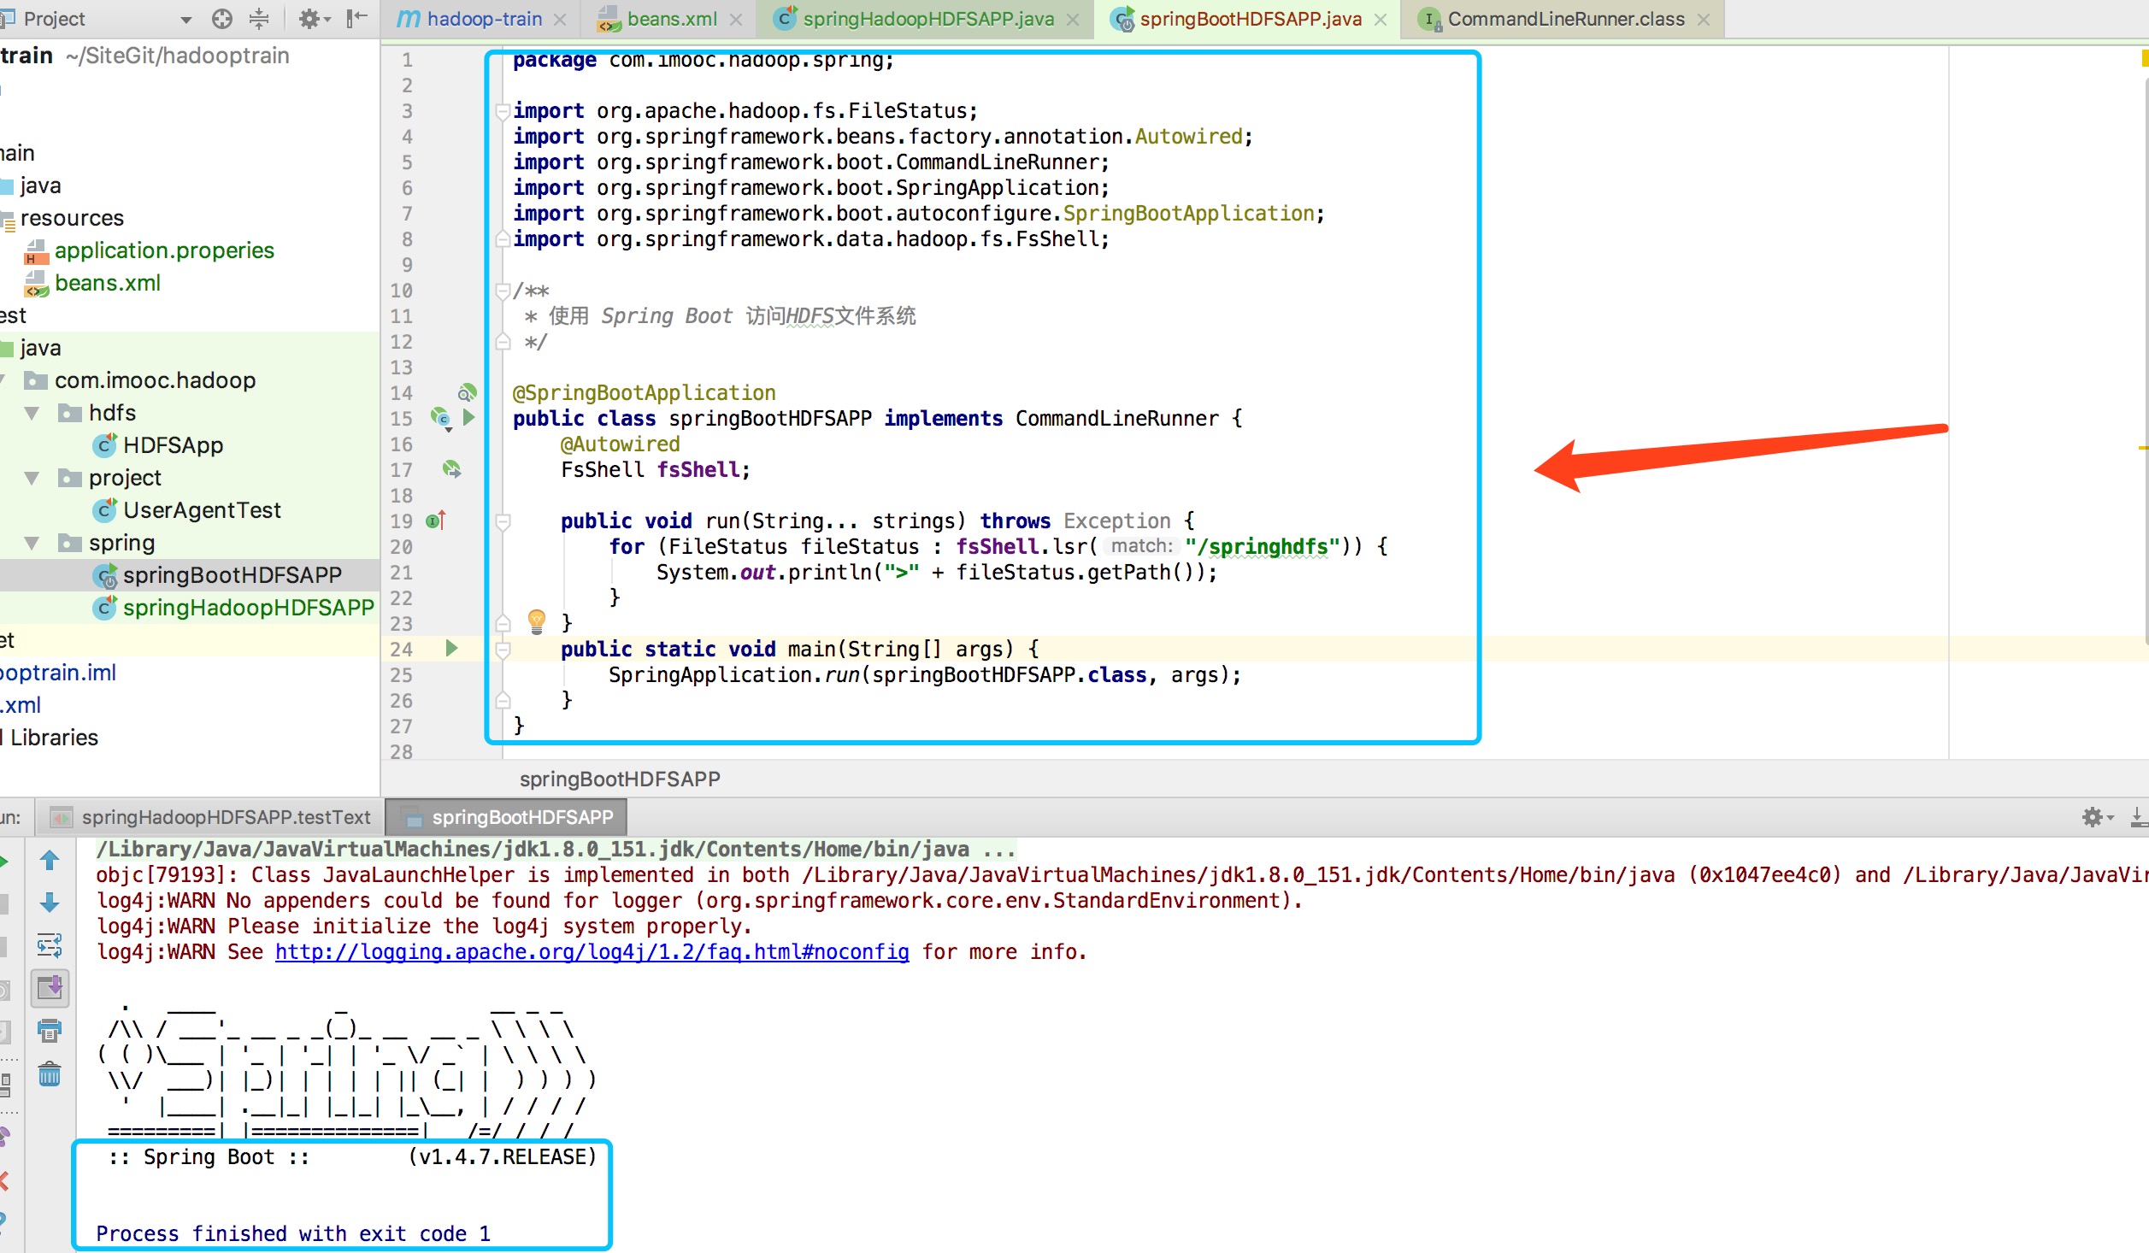Click the intention lightbulb on line 23
This screenshot has width=2149, height=1253.
click(x=537, y=621)
